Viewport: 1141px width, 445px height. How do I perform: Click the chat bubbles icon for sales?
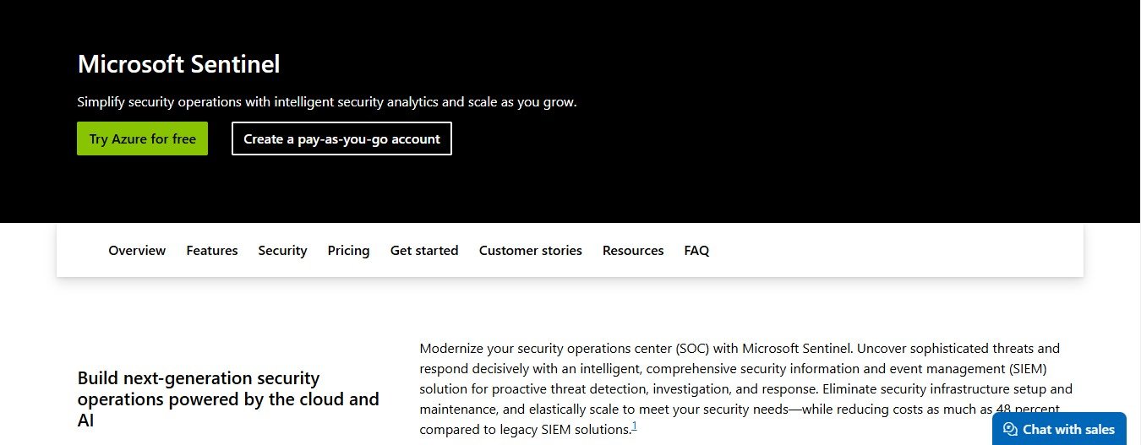point(1010,430)
